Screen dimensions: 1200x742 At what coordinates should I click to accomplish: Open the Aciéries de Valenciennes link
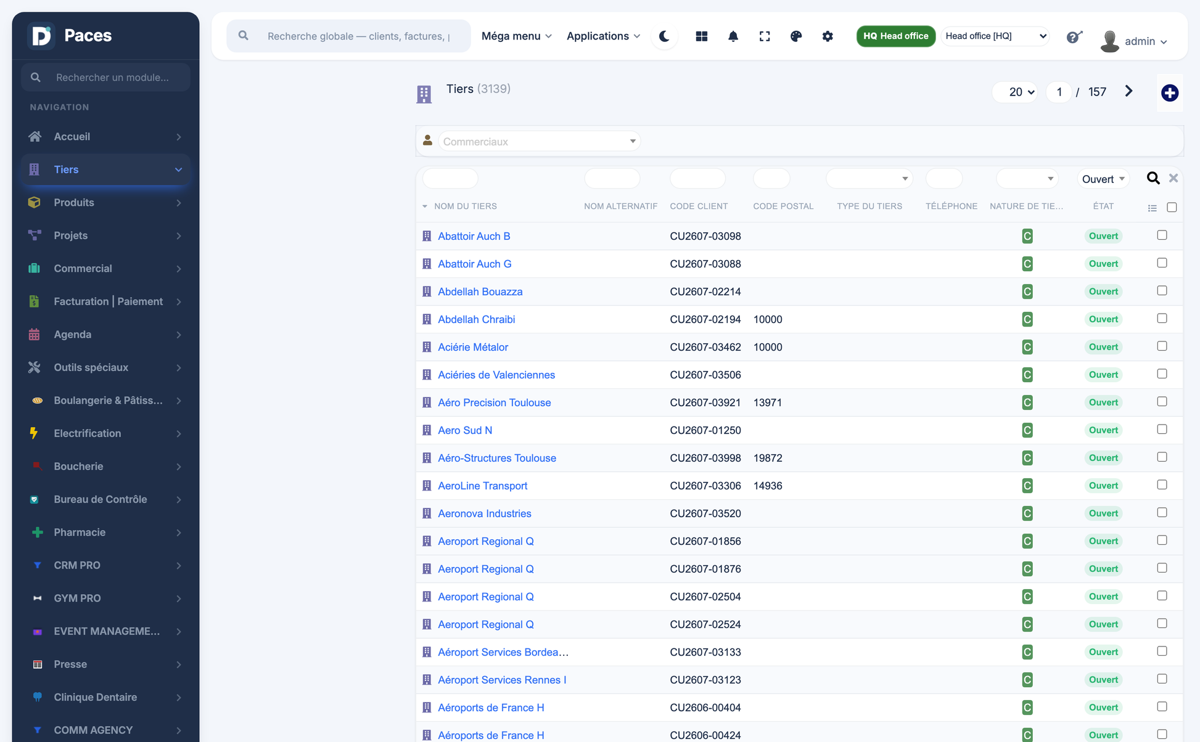(496, 375)
